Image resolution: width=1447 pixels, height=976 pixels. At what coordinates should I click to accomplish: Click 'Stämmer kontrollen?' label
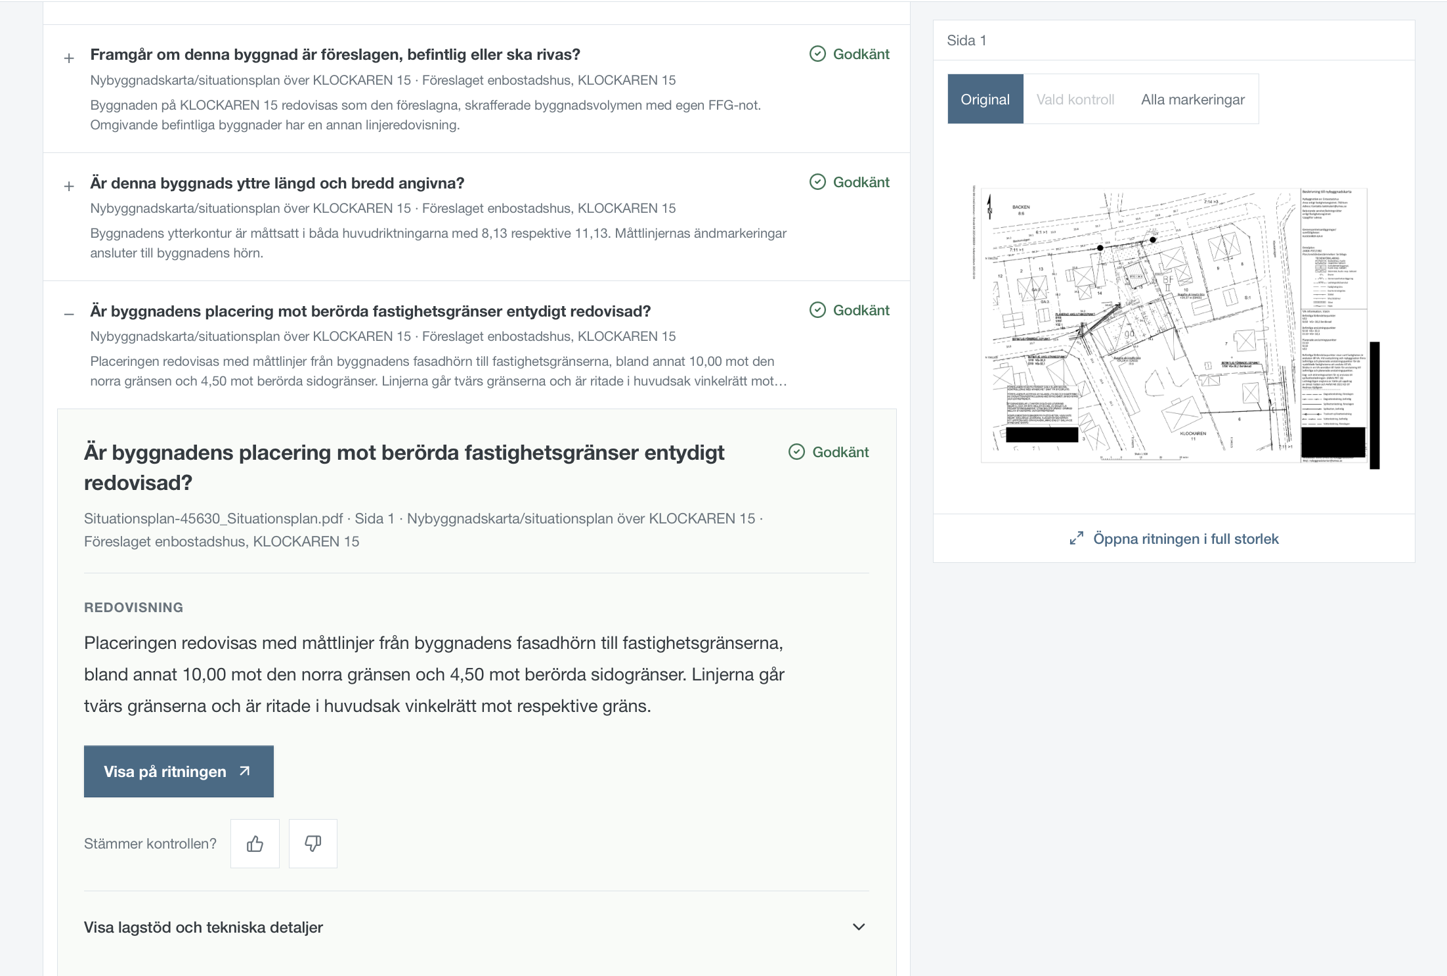150,844
